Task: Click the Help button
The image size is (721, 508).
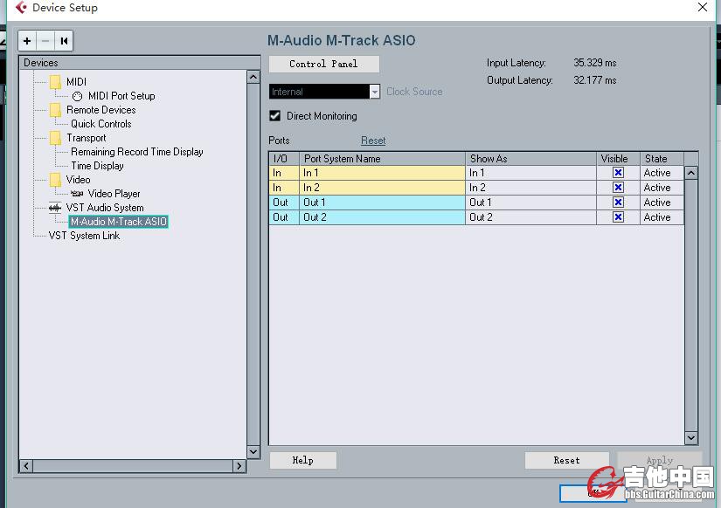Action: (302, 460)
